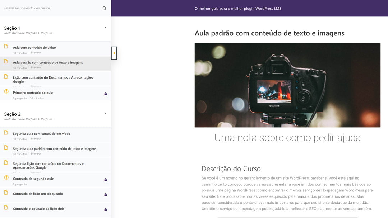388x218 pixels.
Task: Click 'O melhor guia para o melhor plugin WordPress LMS'
Action: point(237,8)
